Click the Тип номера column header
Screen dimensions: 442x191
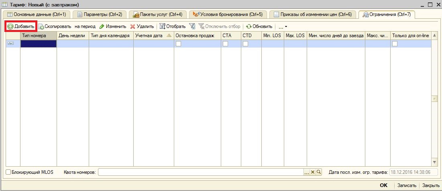click(x=38, y=36)
